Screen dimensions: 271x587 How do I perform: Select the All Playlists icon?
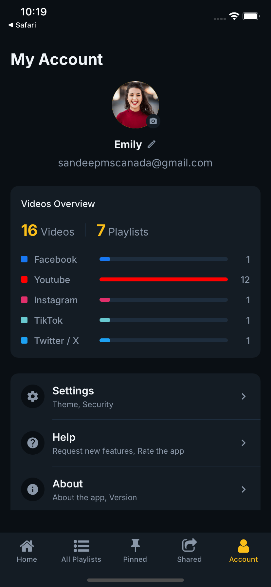tap(81, 545)
